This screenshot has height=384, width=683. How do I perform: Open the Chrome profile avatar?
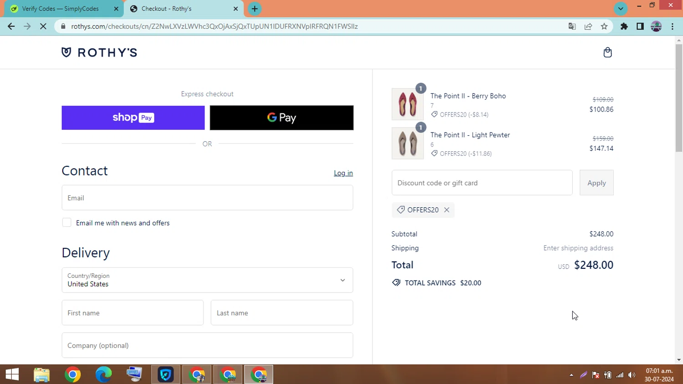(656, 26)
